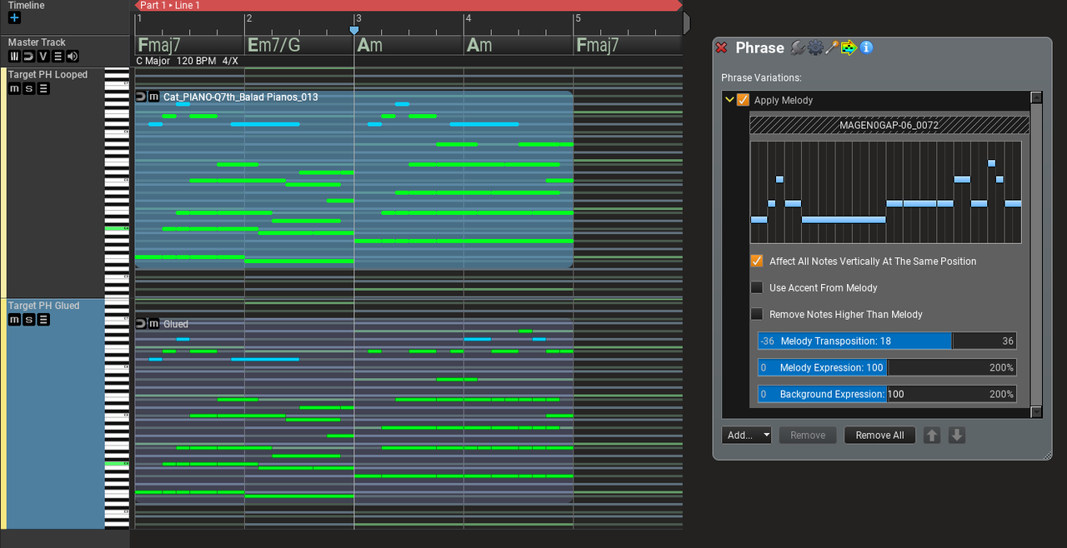Open the Target PH Looped track menu icon
The height and width of the screenshot is (548, 1067).
pyautogui.click(x=43, y=88)
